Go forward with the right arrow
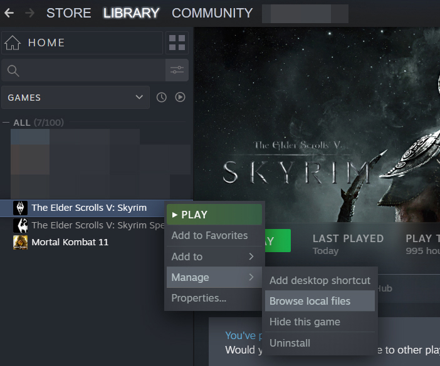 (x=29, y=13)
